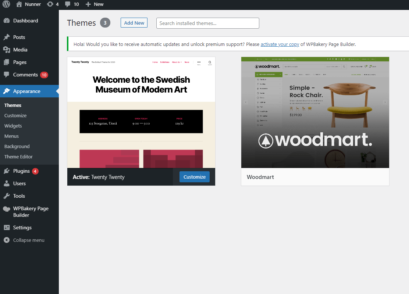Open the Background submenu item

(x=17, y=147)
